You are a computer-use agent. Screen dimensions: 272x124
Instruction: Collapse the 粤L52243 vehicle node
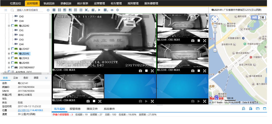point(9,26)
